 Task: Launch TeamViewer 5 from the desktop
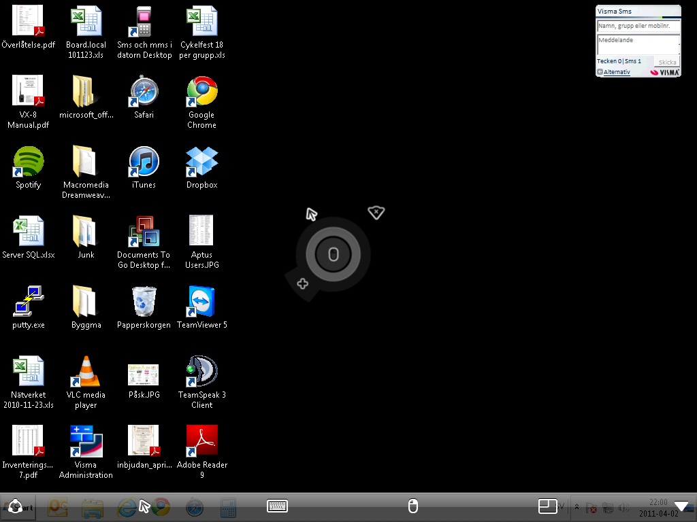coord(201,302)
